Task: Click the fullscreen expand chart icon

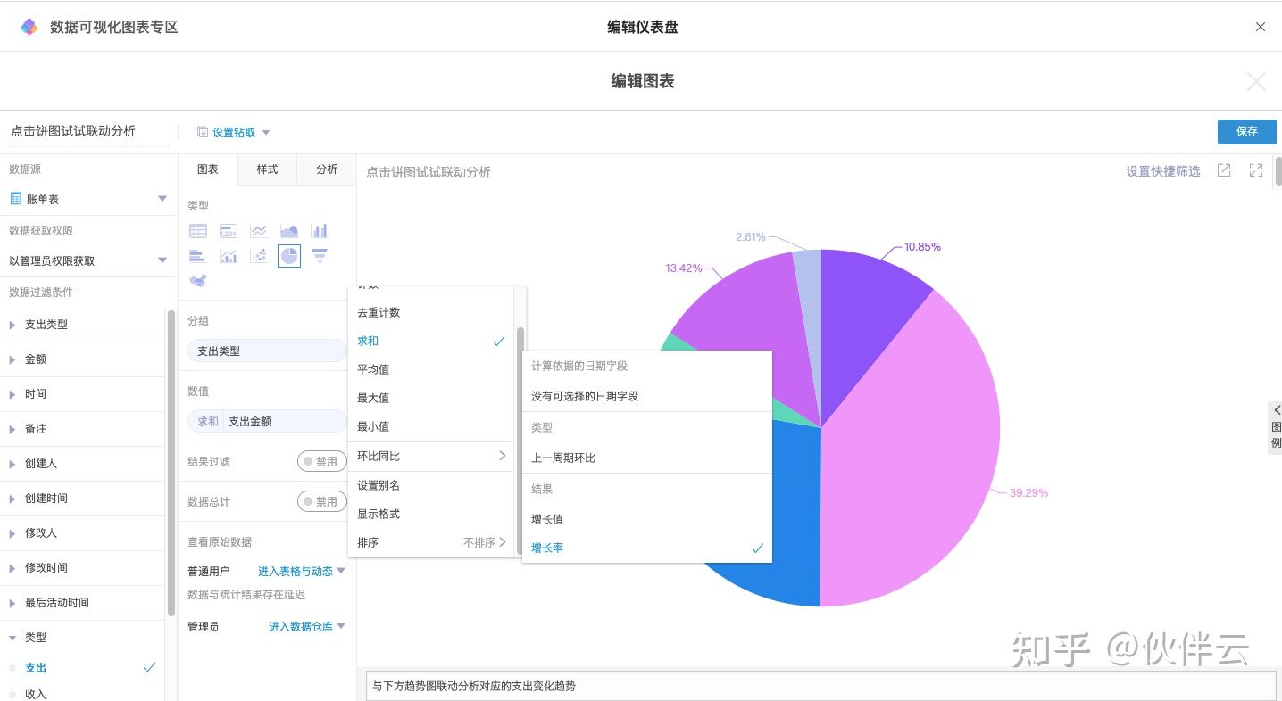Action: click(1256, 170)
